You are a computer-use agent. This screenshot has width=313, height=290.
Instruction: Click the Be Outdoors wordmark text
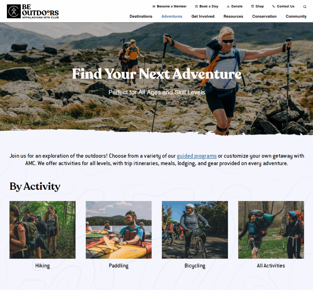(x=40, y=11)
